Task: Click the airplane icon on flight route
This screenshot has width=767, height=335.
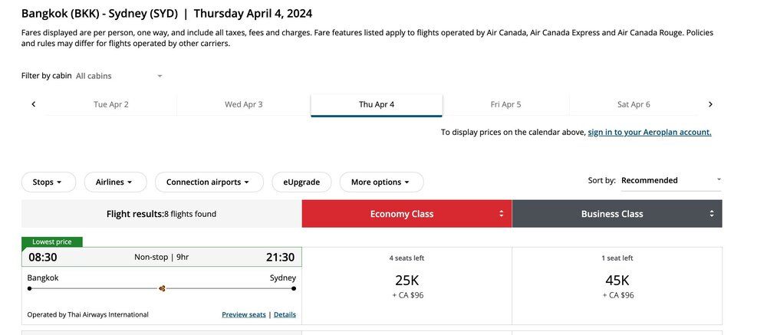Action: 162,288
